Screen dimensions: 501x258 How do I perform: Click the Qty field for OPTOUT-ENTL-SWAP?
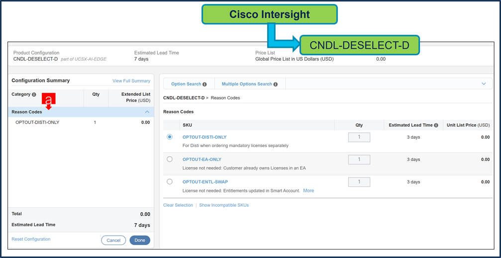tap(359, 182)
